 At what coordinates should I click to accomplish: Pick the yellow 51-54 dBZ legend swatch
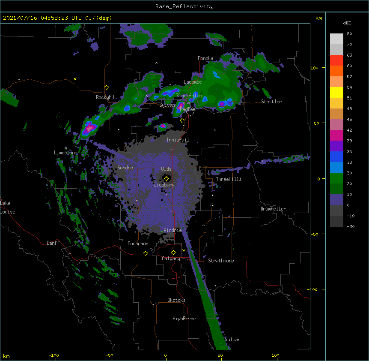[336, 92]
